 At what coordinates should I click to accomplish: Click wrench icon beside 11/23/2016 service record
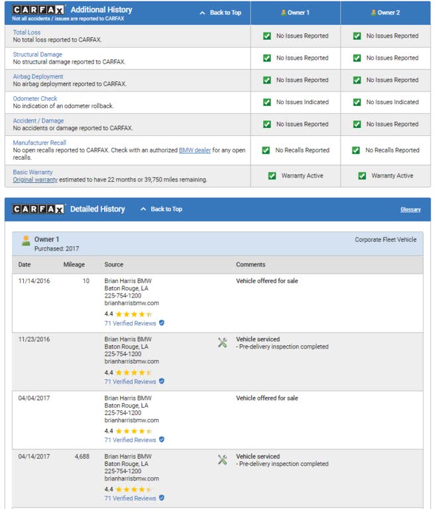223,343
